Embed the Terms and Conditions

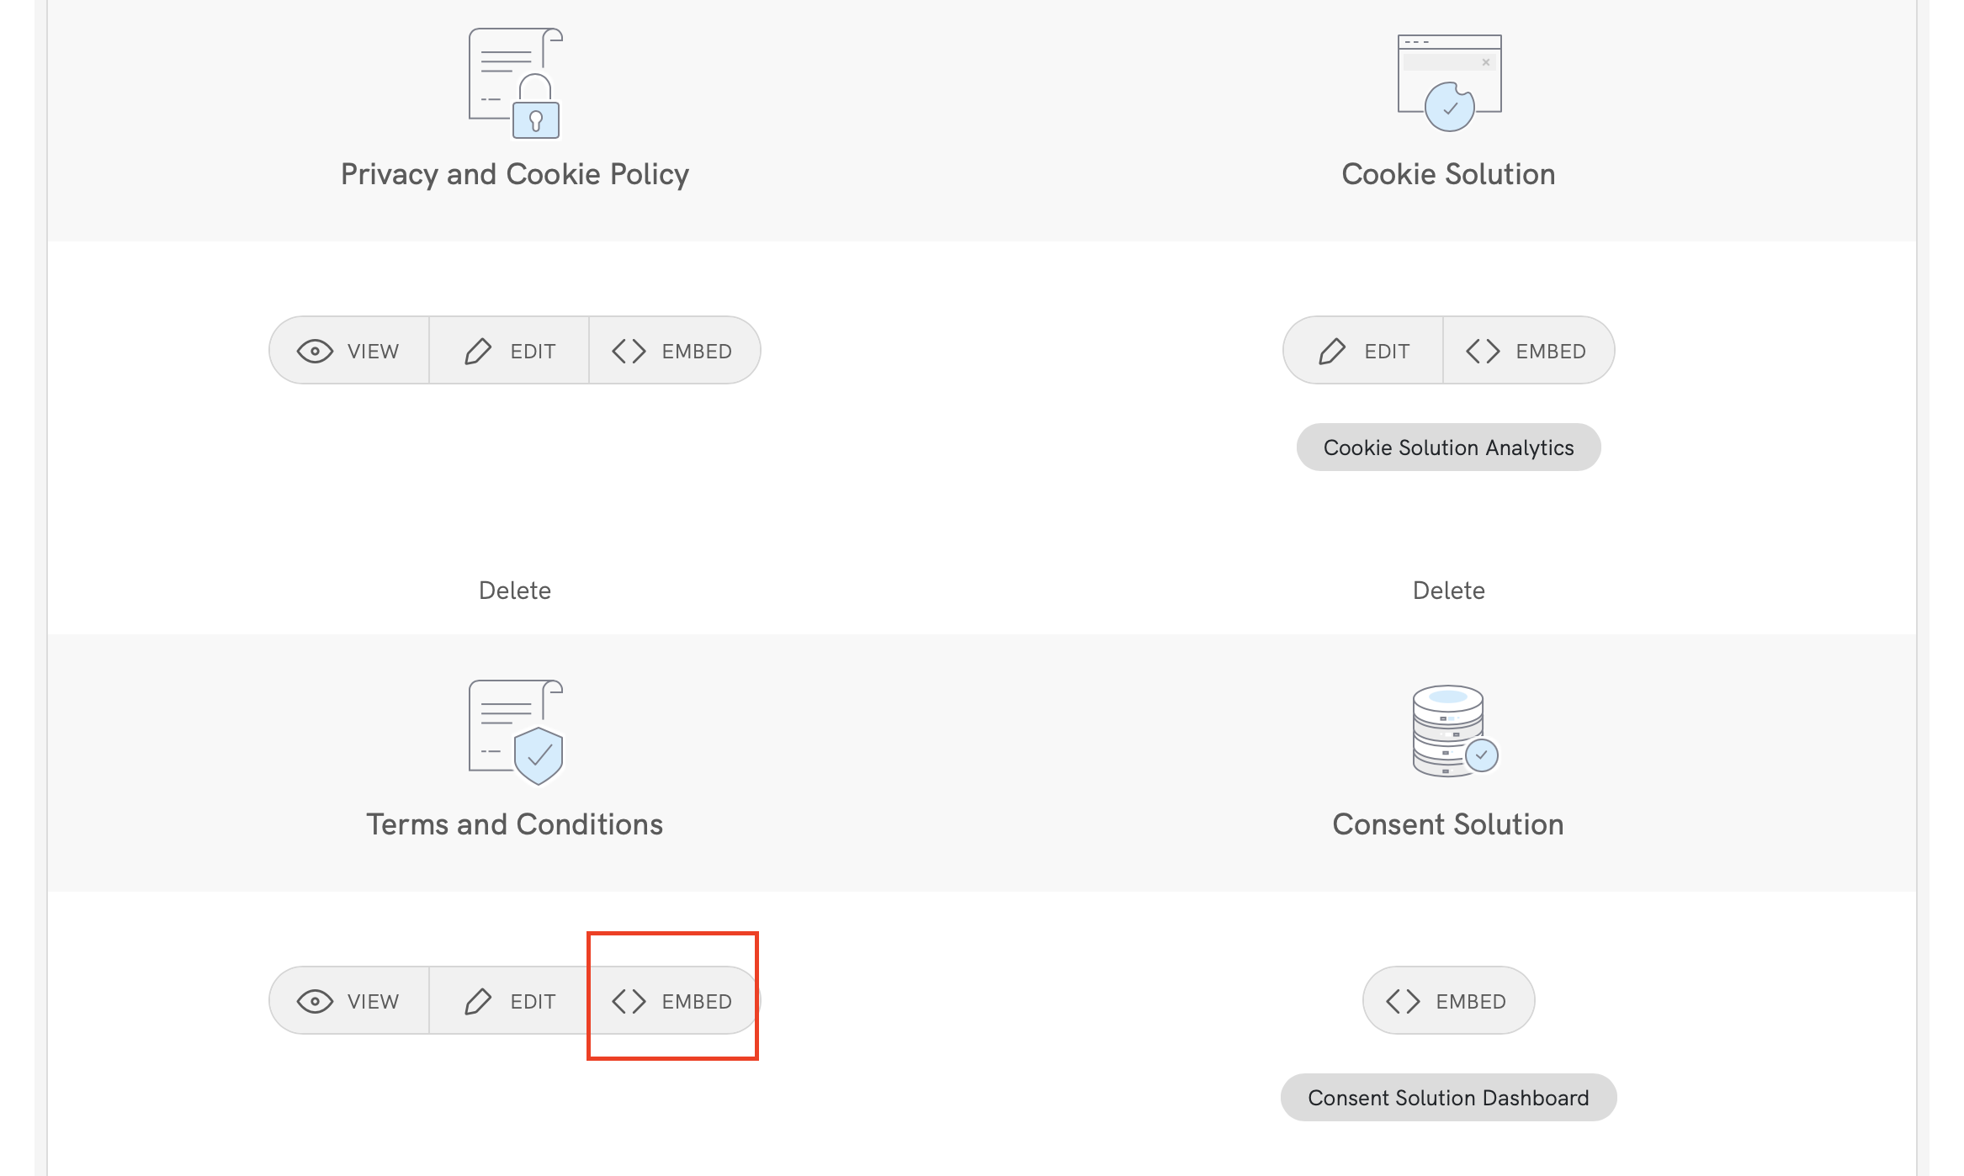click(672, 1000)
